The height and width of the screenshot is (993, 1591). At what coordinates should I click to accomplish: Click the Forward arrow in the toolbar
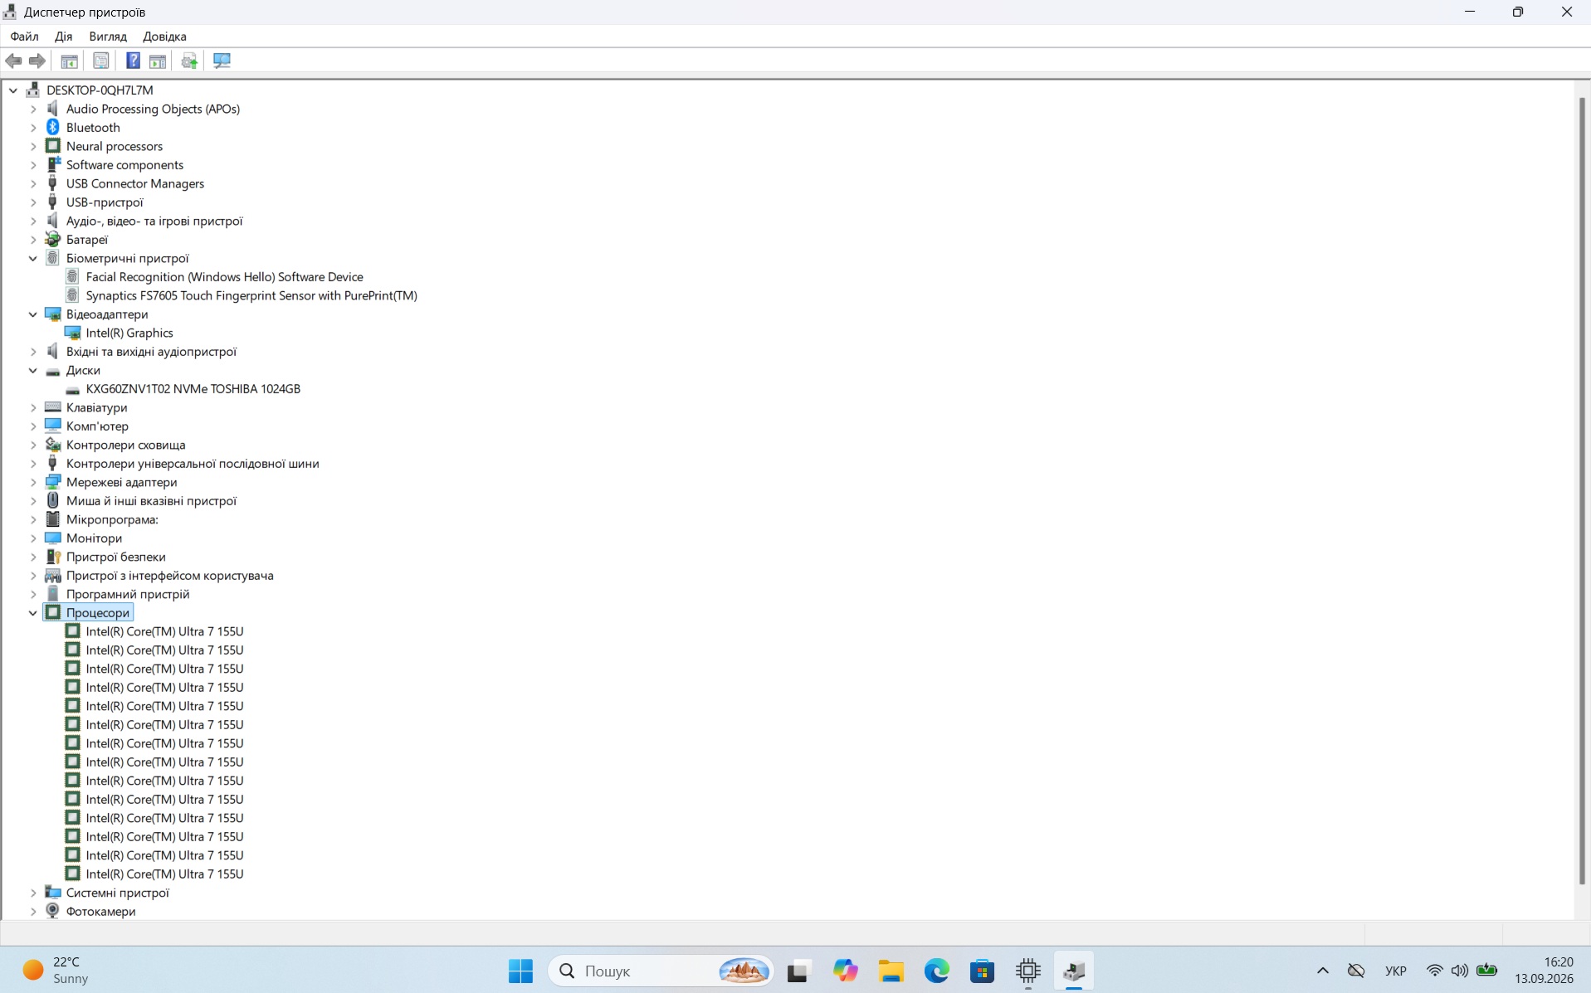(37, 61)
